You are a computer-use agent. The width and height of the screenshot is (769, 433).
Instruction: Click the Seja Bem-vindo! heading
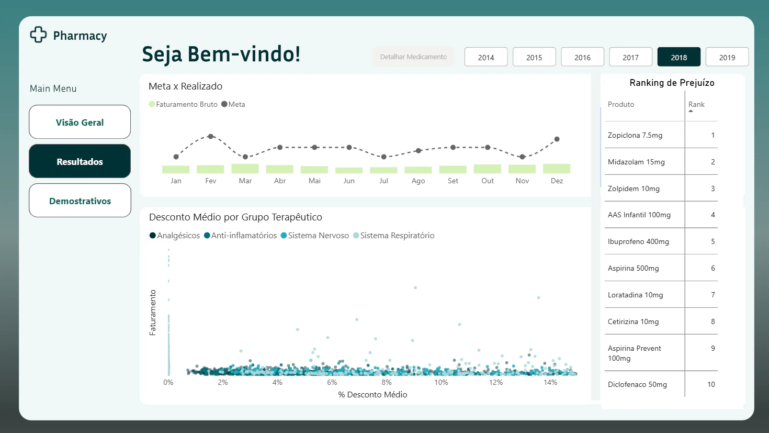pyautogui.click(x=221, y=54)
